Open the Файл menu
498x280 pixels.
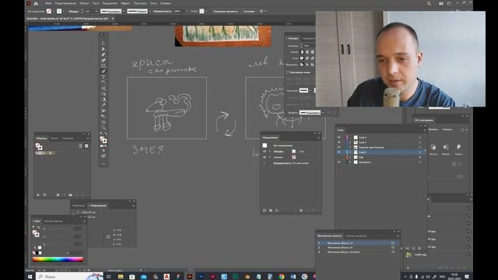point(48,3)
